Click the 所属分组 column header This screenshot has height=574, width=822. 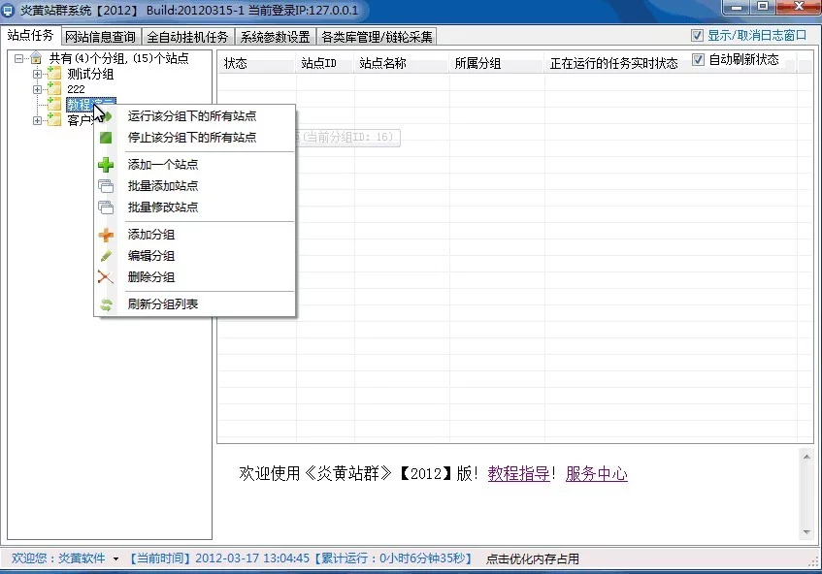pos(497,63)
